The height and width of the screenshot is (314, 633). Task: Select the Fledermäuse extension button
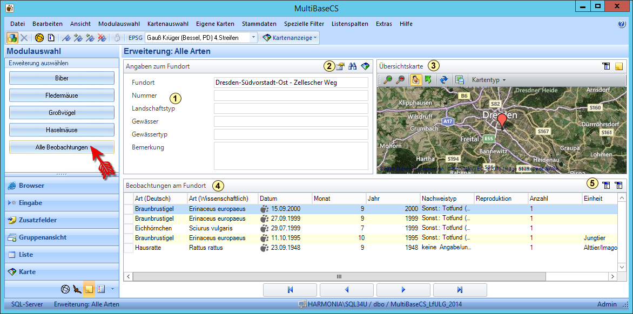tap(62, 95)
